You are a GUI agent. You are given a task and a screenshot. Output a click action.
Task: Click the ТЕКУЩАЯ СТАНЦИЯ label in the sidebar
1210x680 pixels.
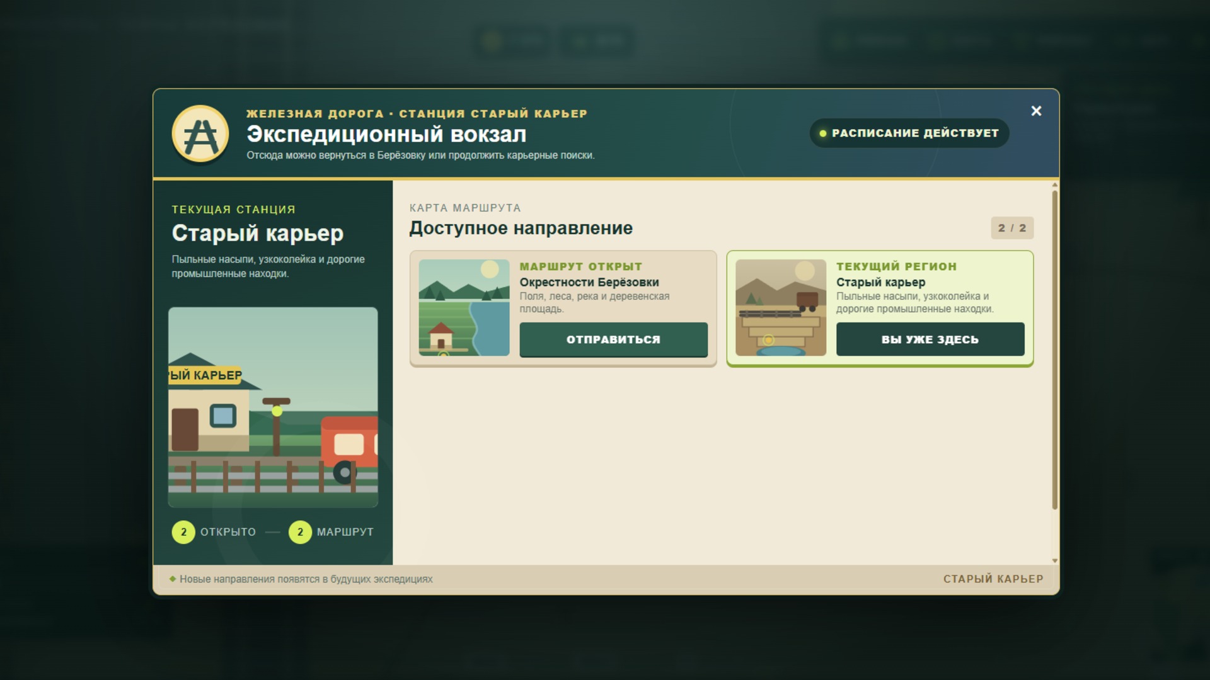click(x=233, y=210)
